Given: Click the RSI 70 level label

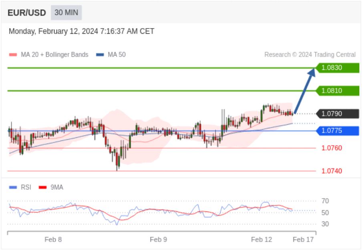Looking at the screenshot, I should pos(325,201).
